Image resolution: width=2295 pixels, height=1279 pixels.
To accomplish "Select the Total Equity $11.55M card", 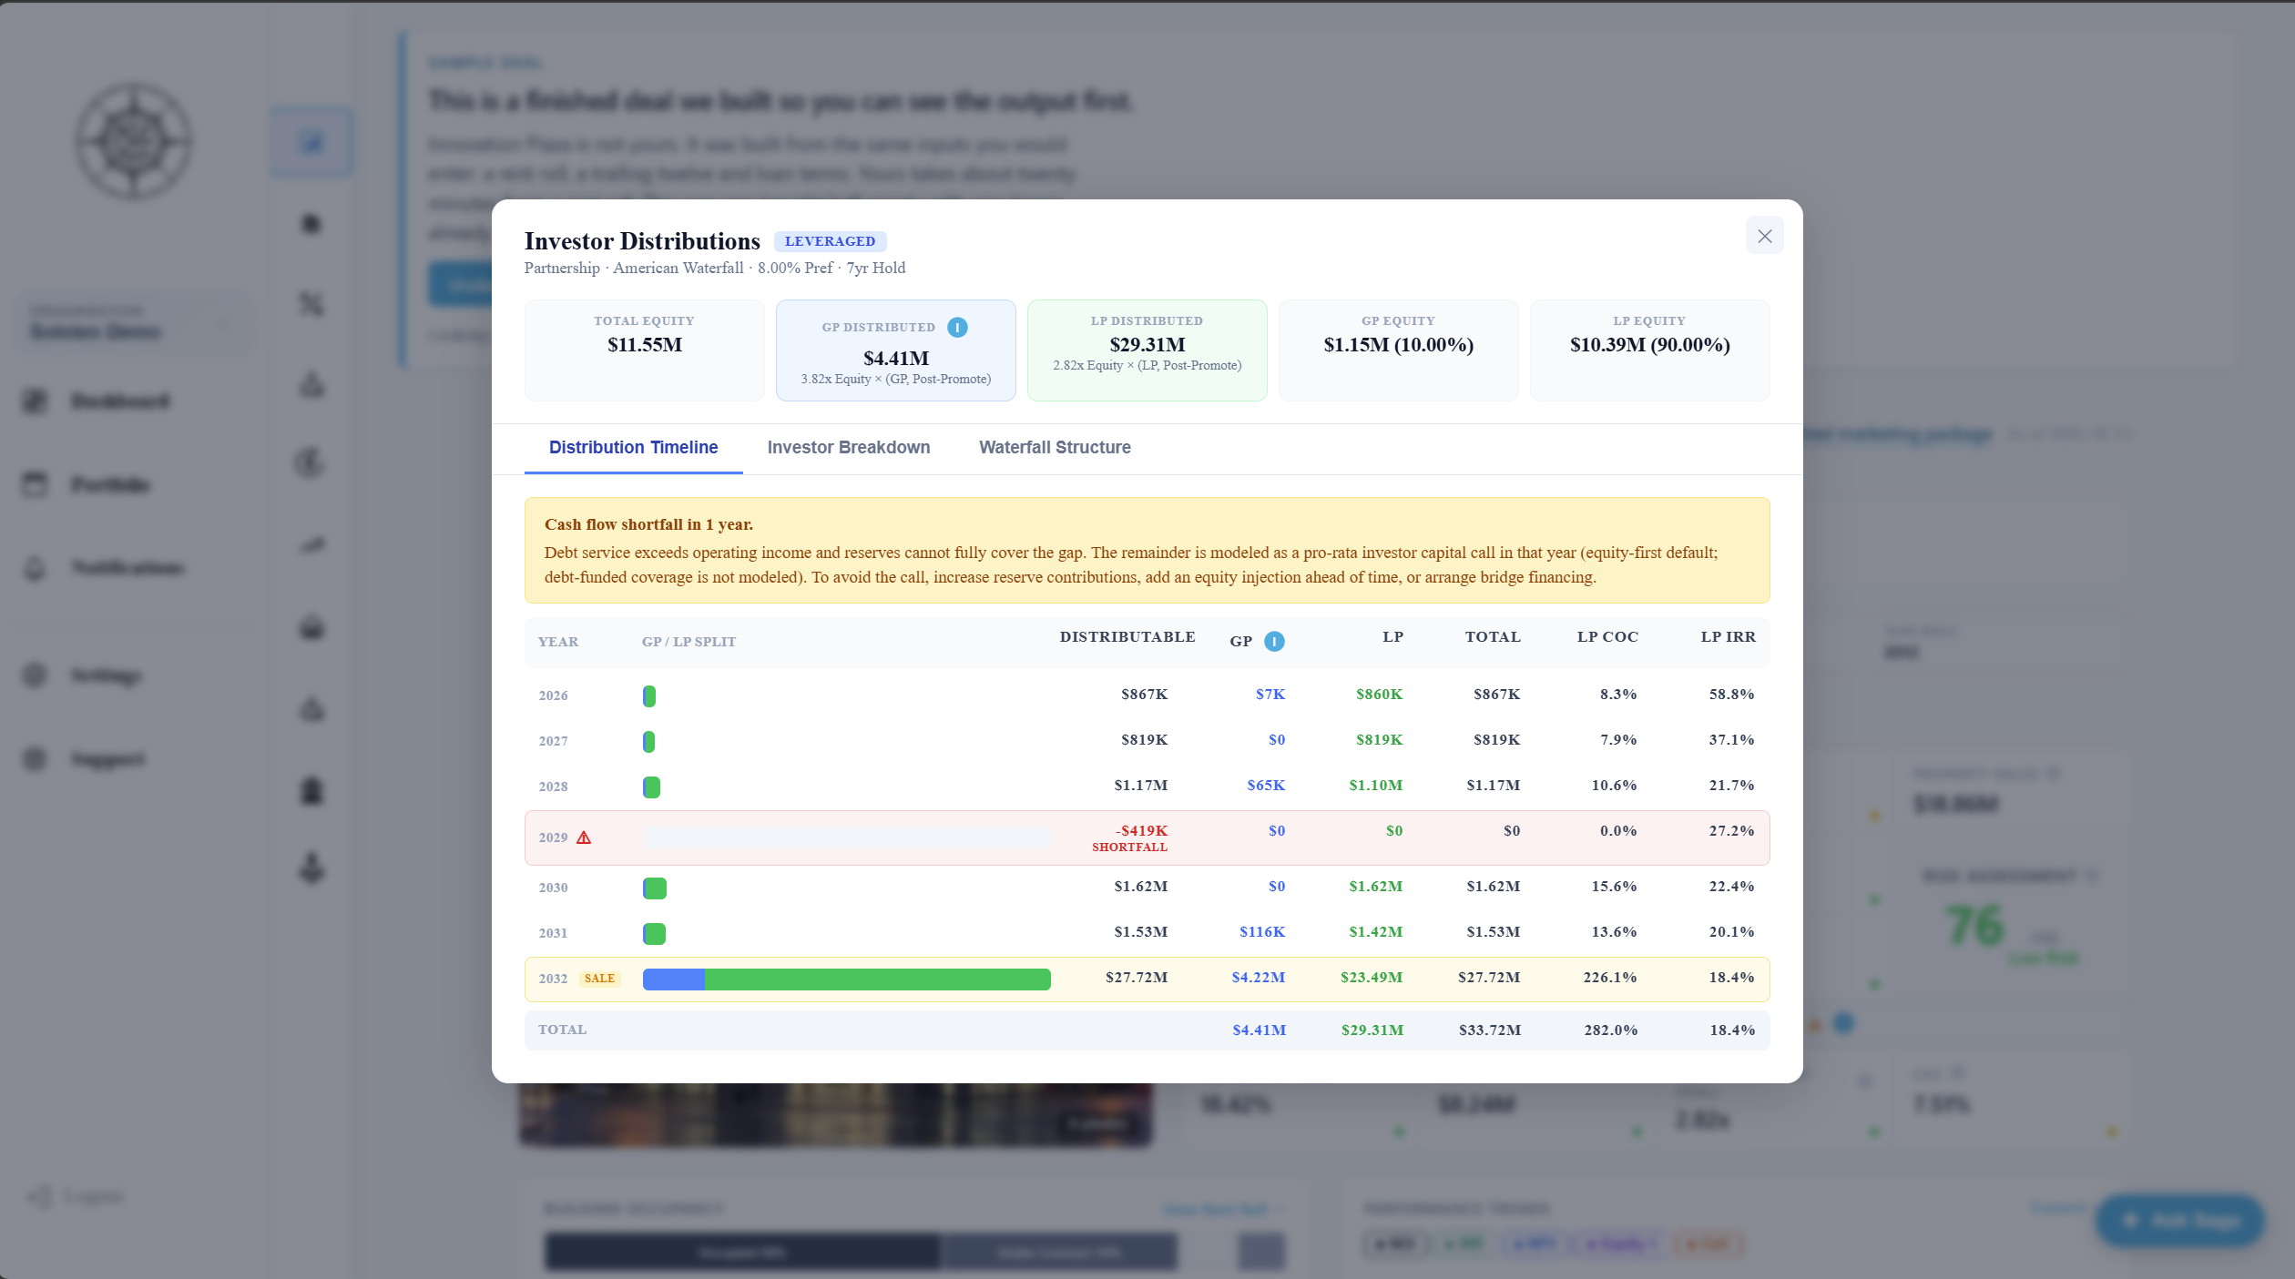I will tap(645, 350).
